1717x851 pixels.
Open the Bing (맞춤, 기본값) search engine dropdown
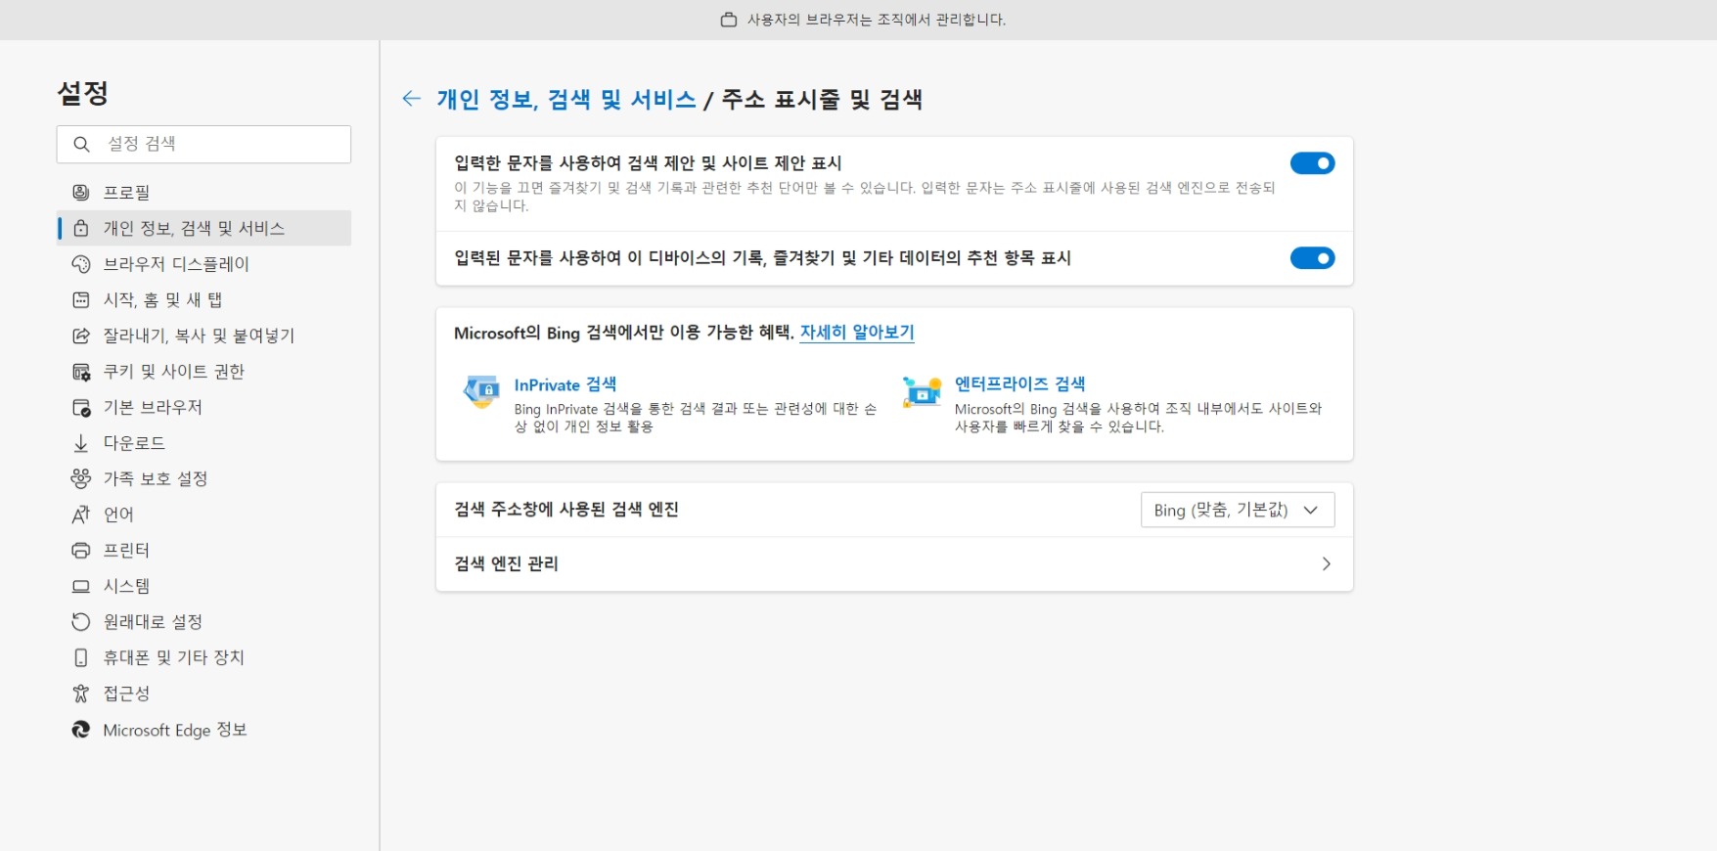pos(1238,510)
